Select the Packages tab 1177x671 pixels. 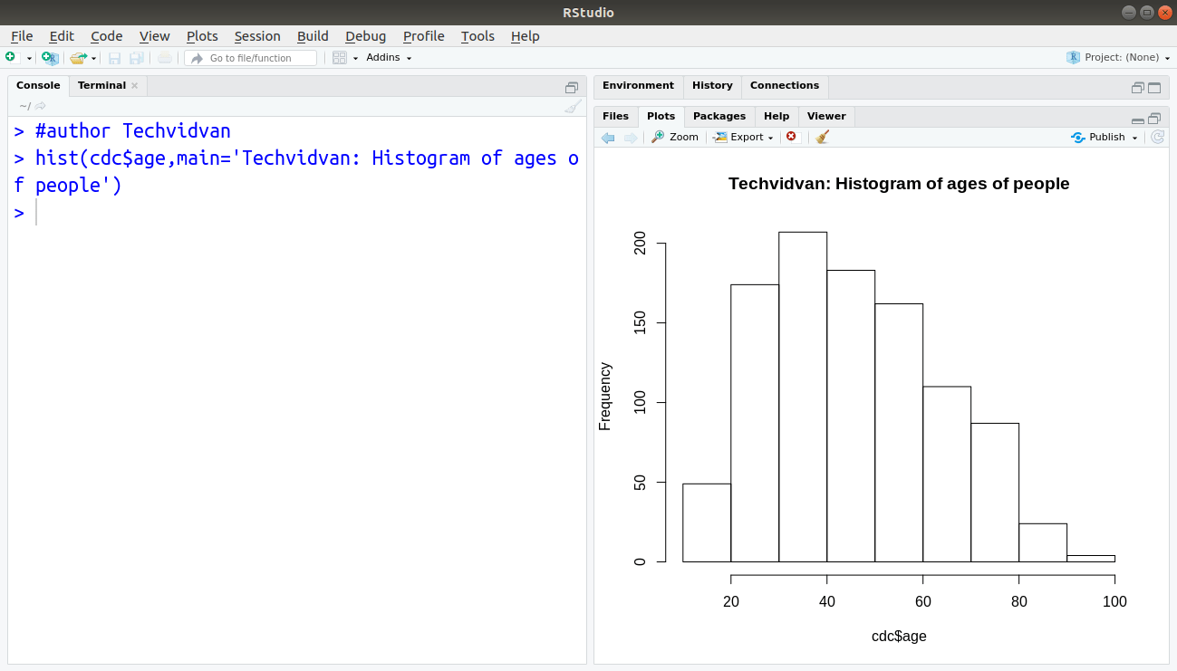point(719,116)
